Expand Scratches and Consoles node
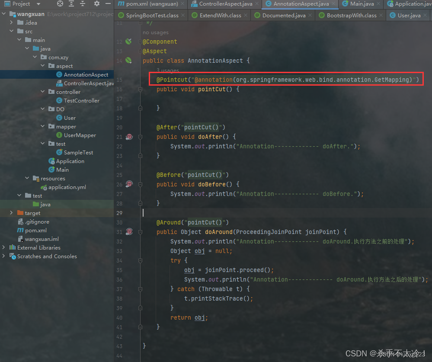This screenshot has width=432, height=362. (x=4, y=256)
